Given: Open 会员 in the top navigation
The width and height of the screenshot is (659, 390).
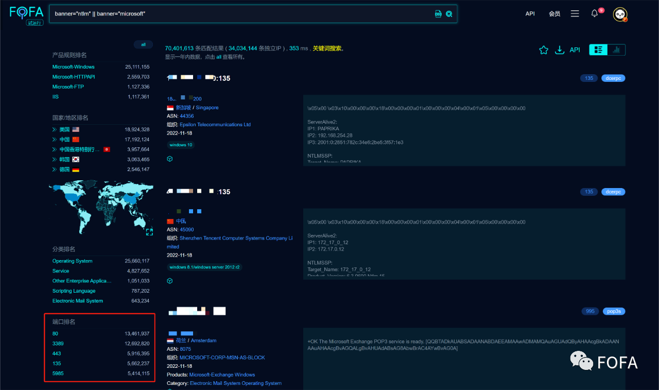Looking at the screenshot, I should tap(554, 14).
